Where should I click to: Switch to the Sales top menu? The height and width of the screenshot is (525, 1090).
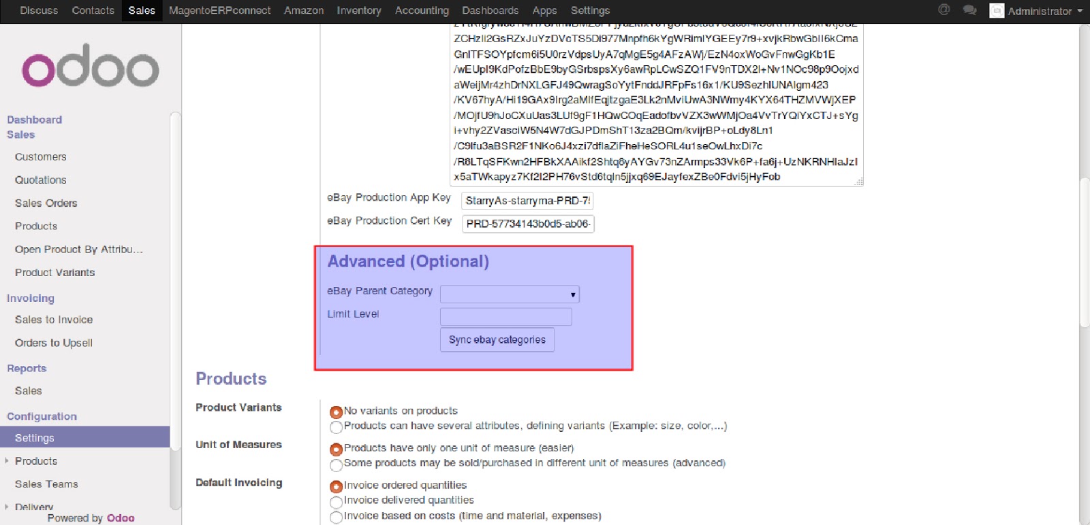(142, 11)
